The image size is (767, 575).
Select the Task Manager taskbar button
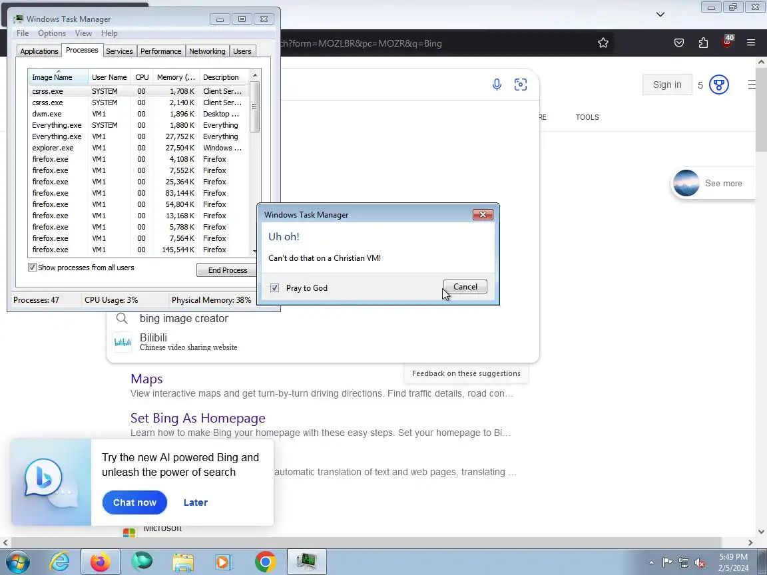[307, 562]
